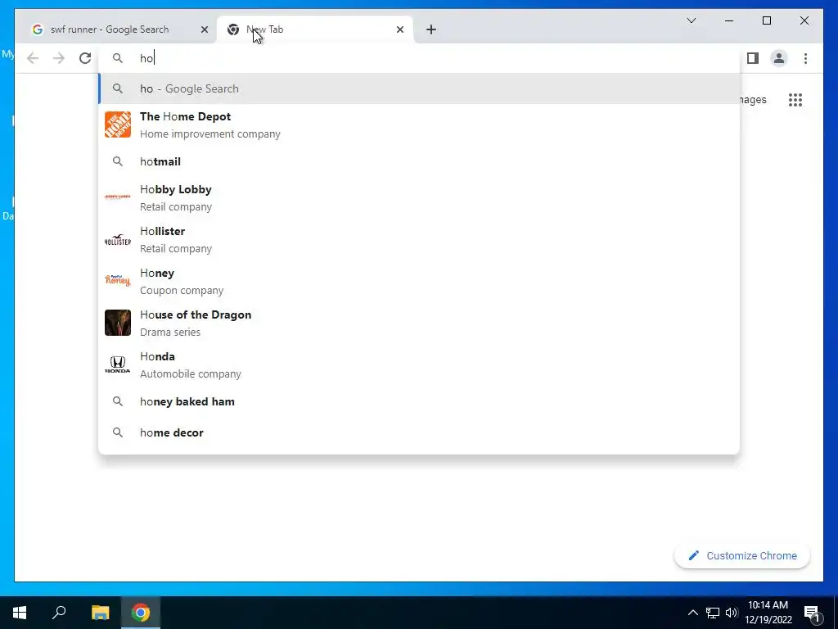Screen dimensions: 838x629
Task: Open the tab search dropdown chevron
Action: [692, 20]
